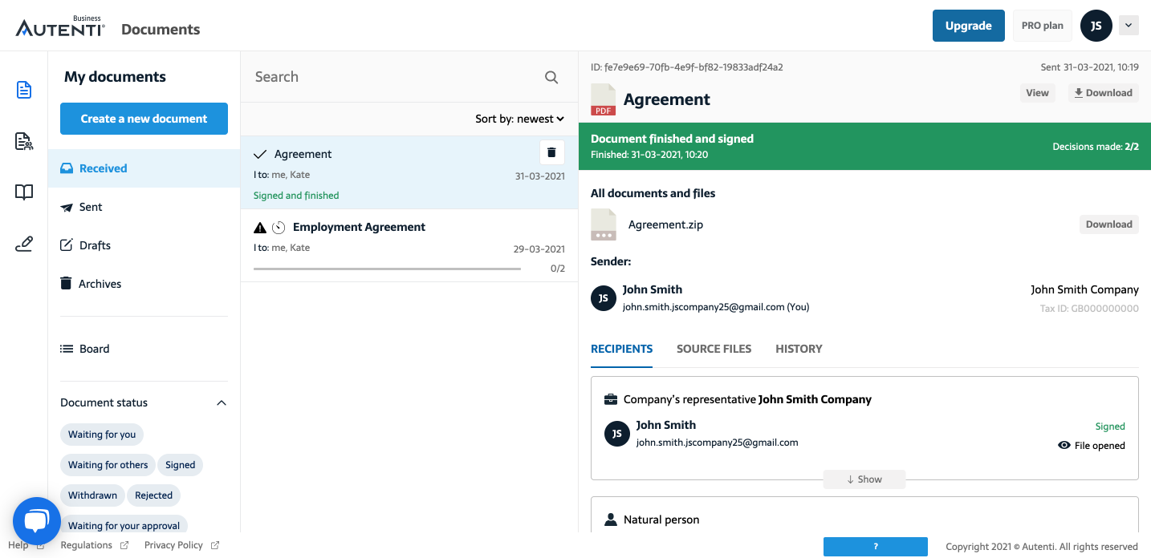1151x558 pixels.
Task: Open the chat support bubble
Action: [x=37, y=522]
